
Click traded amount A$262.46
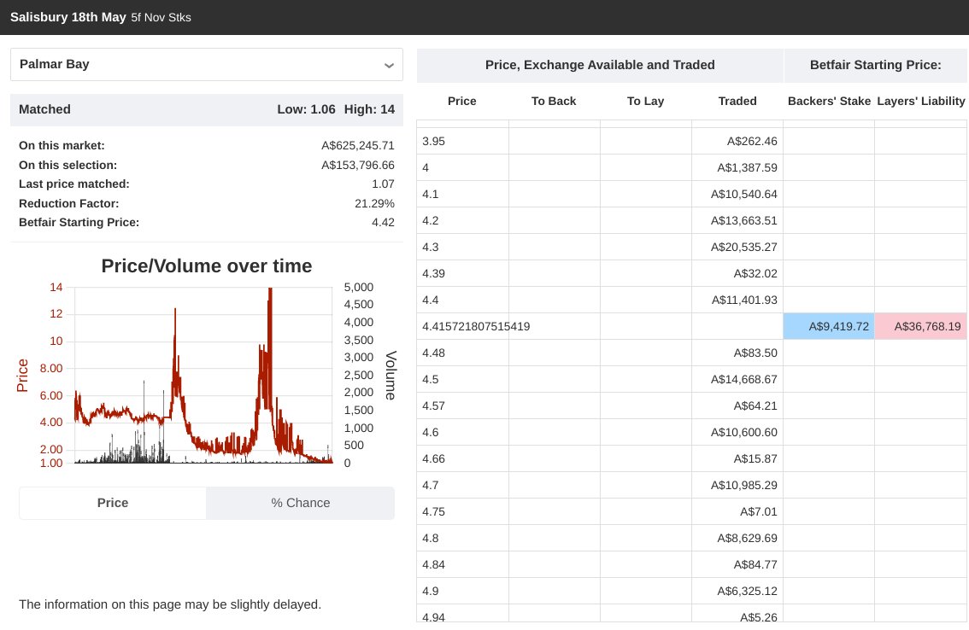tap(751, 142)
